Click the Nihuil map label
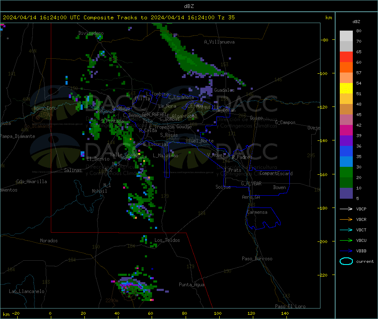 (x=99, y=191)
